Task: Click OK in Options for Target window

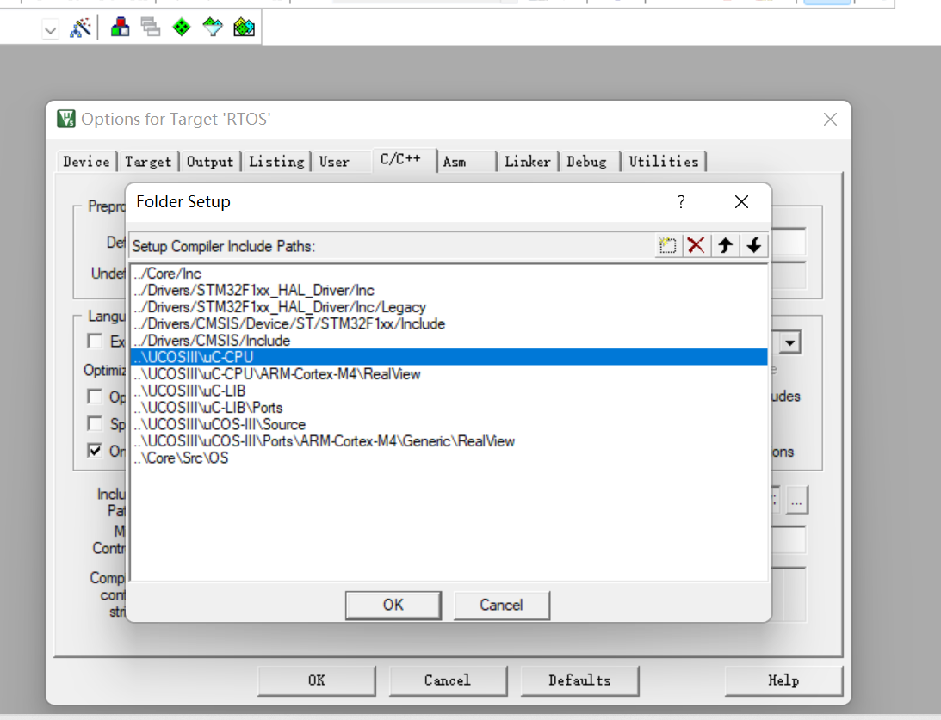Action: point(316,680)
